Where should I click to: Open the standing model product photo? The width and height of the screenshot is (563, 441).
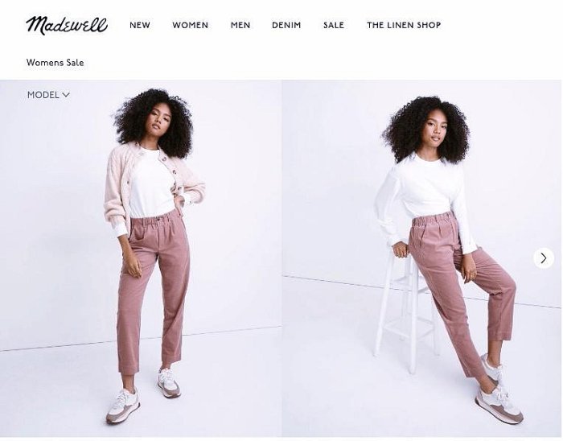click(141, 258)
